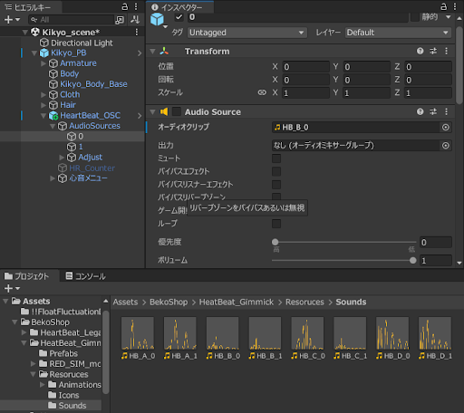Click the audio clip object picker circle
The width and height of the screenshot is (464, 413).
coord(445,127)
